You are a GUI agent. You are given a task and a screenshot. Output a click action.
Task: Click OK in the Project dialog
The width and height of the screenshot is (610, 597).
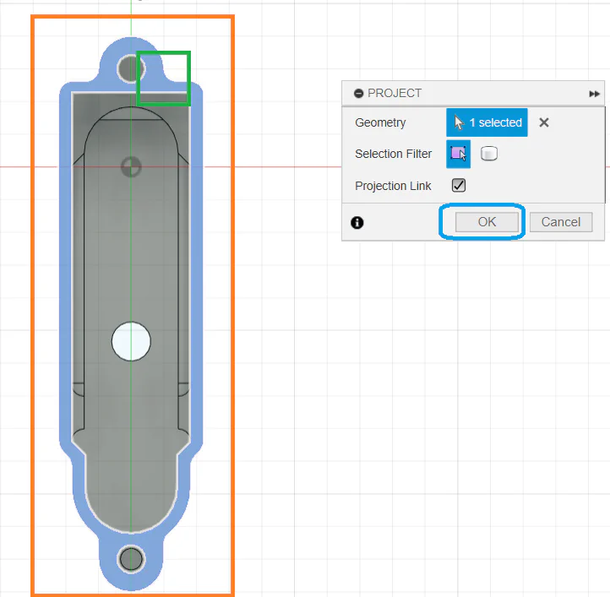[487, 222]
